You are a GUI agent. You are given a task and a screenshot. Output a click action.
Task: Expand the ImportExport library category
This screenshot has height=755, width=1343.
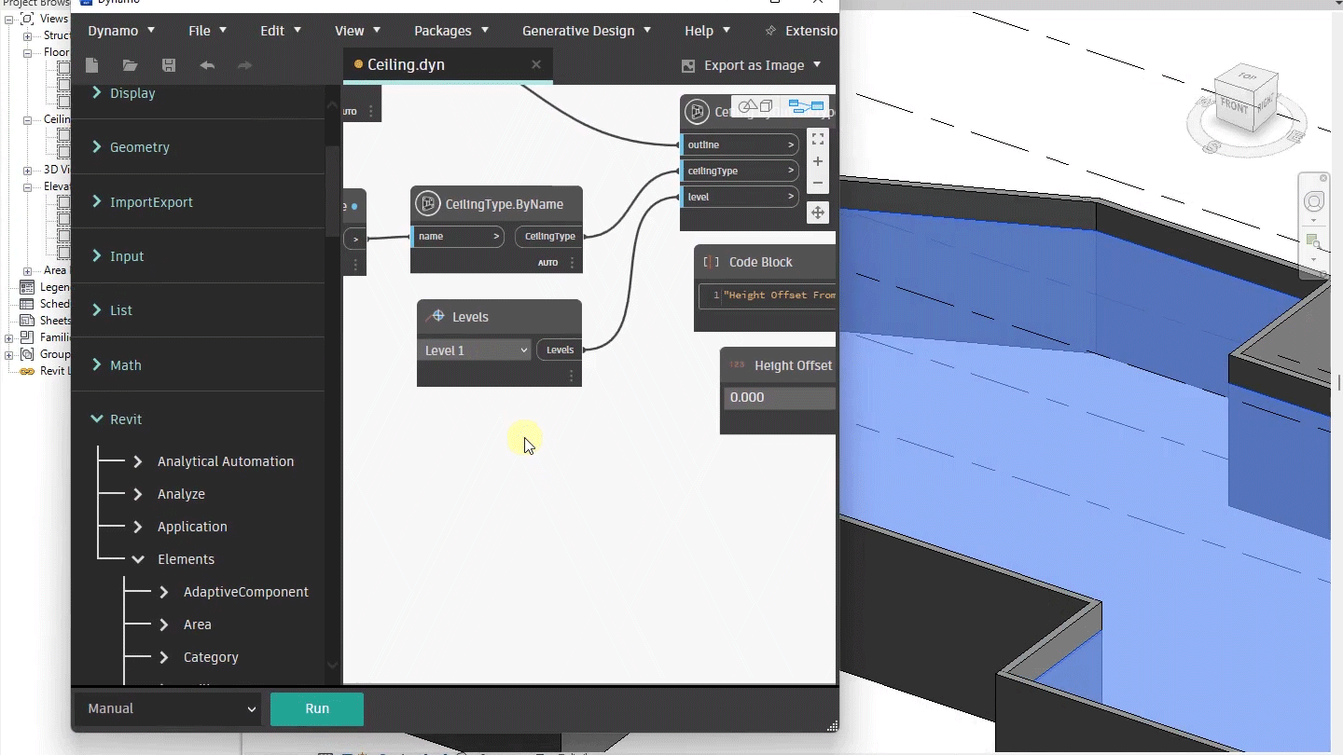tap(96, 202)
